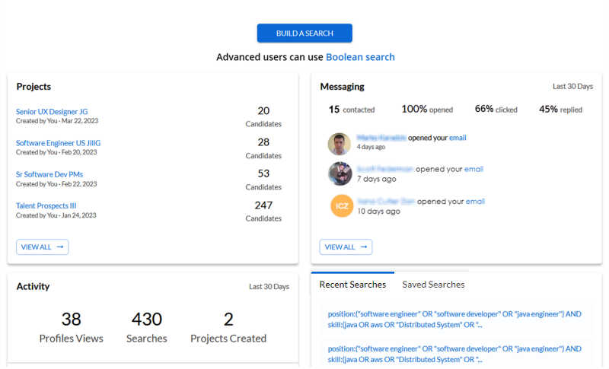Click the 'Created by You - Mar 22, 2023' text

pos(57,121)
